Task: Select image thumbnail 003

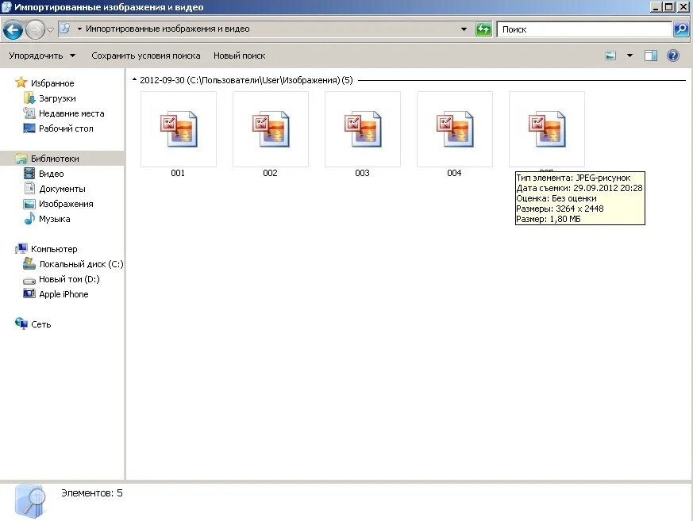Action: pyautogui.click(x=363, y=129)
